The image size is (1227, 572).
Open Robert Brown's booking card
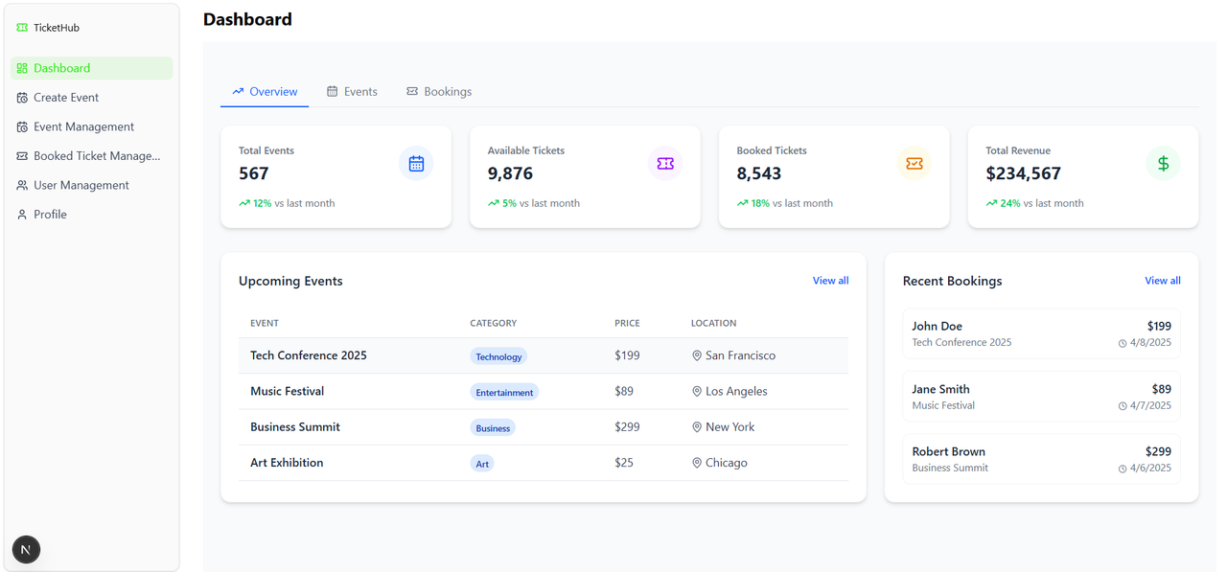1041,459
